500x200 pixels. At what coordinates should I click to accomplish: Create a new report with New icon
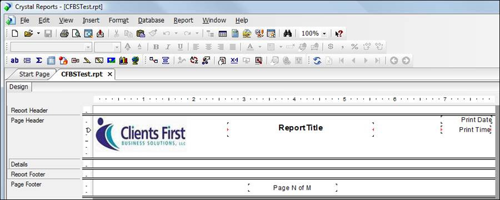pyautogui.click(x=15, y=33)
